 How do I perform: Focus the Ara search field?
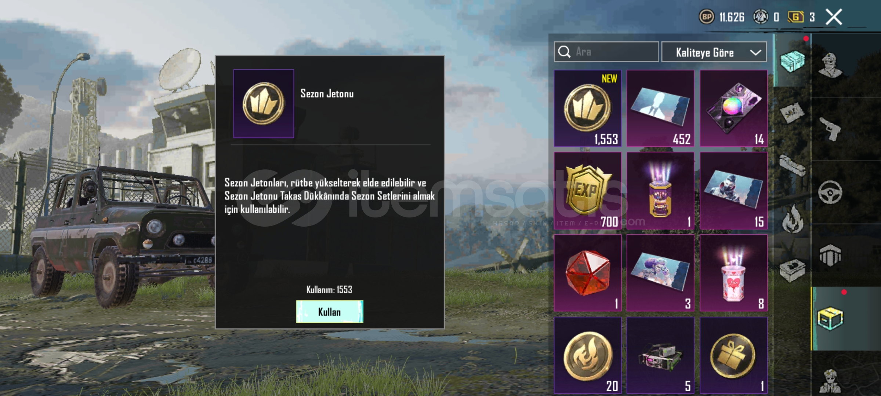[606, 52]
